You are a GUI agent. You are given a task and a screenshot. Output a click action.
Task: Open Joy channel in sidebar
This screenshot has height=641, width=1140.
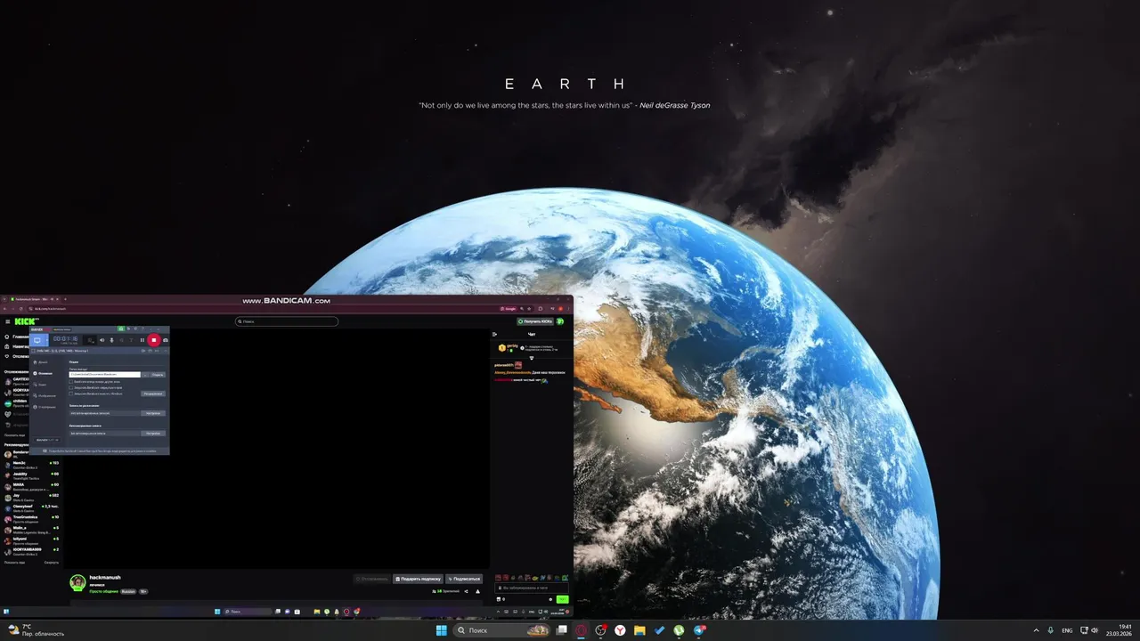coord(31,498)
